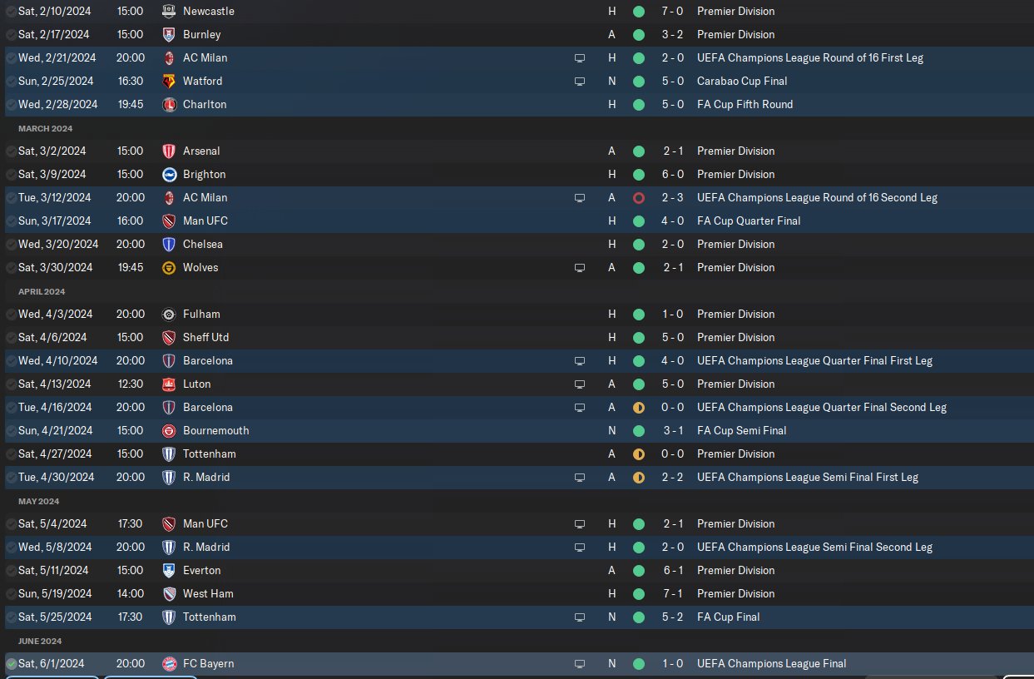This screenshot has height=679, width=1034.
Task: Toggle the green checkmark beside 6/1/2024 fixture
Action: [11, 664]
